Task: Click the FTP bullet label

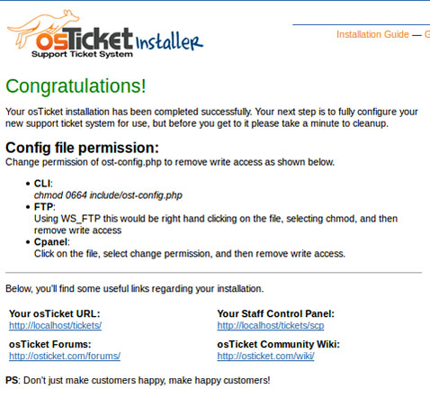Action: coord(44,207)
